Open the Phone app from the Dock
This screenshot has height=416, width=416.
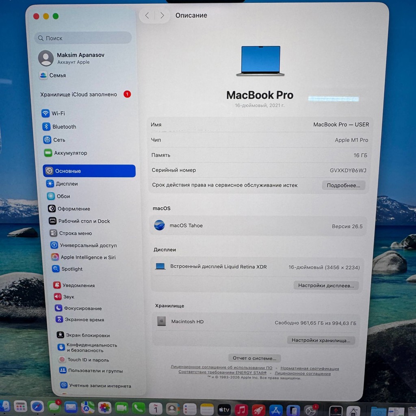coord(139,408)
